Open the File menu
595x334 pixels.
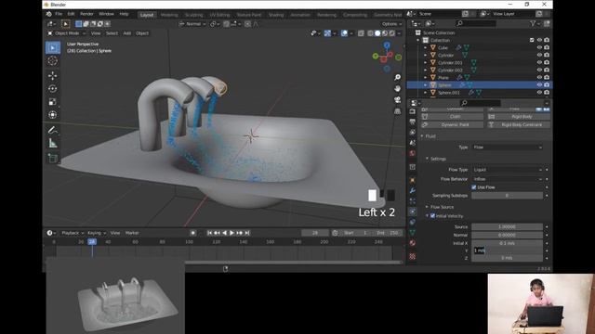tap(59, 14)
